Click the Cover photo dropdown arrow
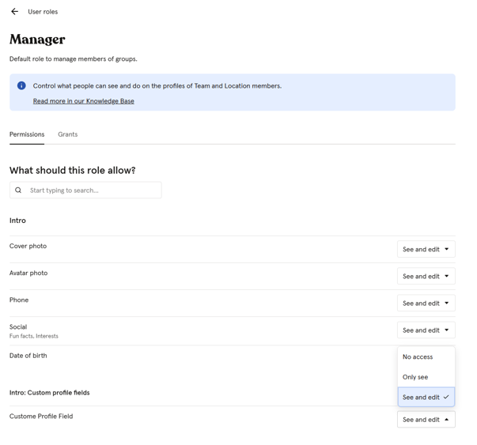 point(447,250)
